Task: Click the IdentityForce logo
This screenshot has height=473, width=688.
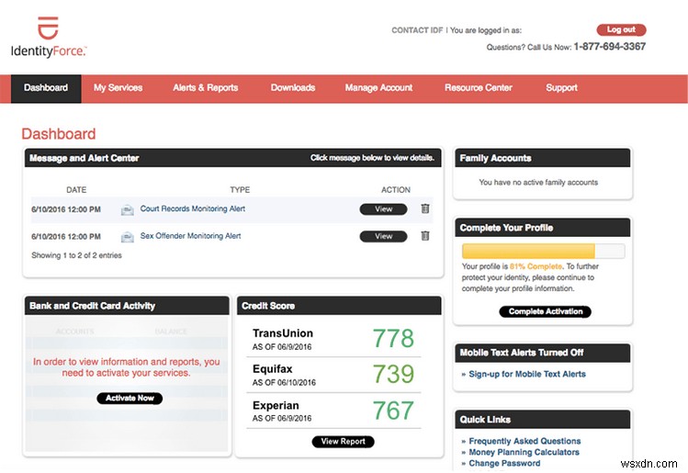Action: click(x=49, y=38)
